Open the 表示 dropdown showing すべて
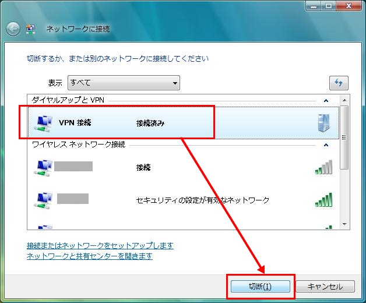The height and width of the screenshot is (303, 366). [124, 83]
